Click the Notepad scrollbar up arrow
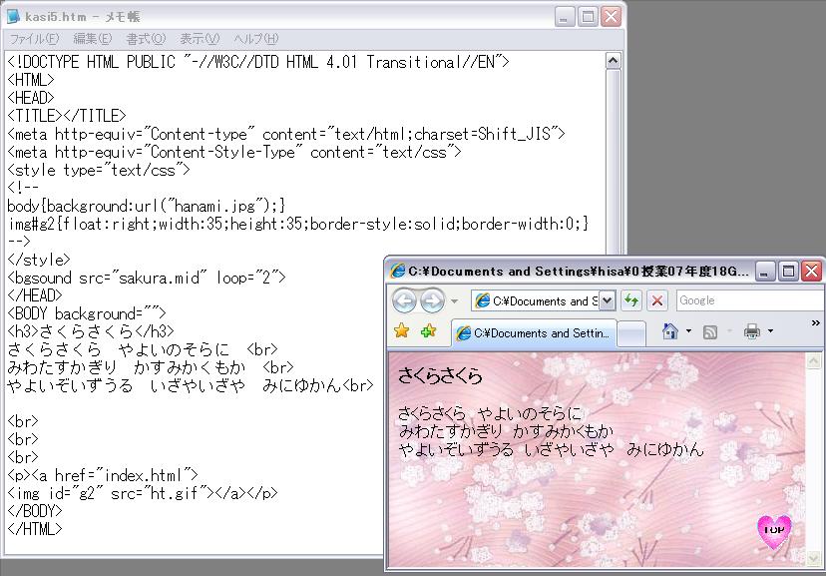 613,61
